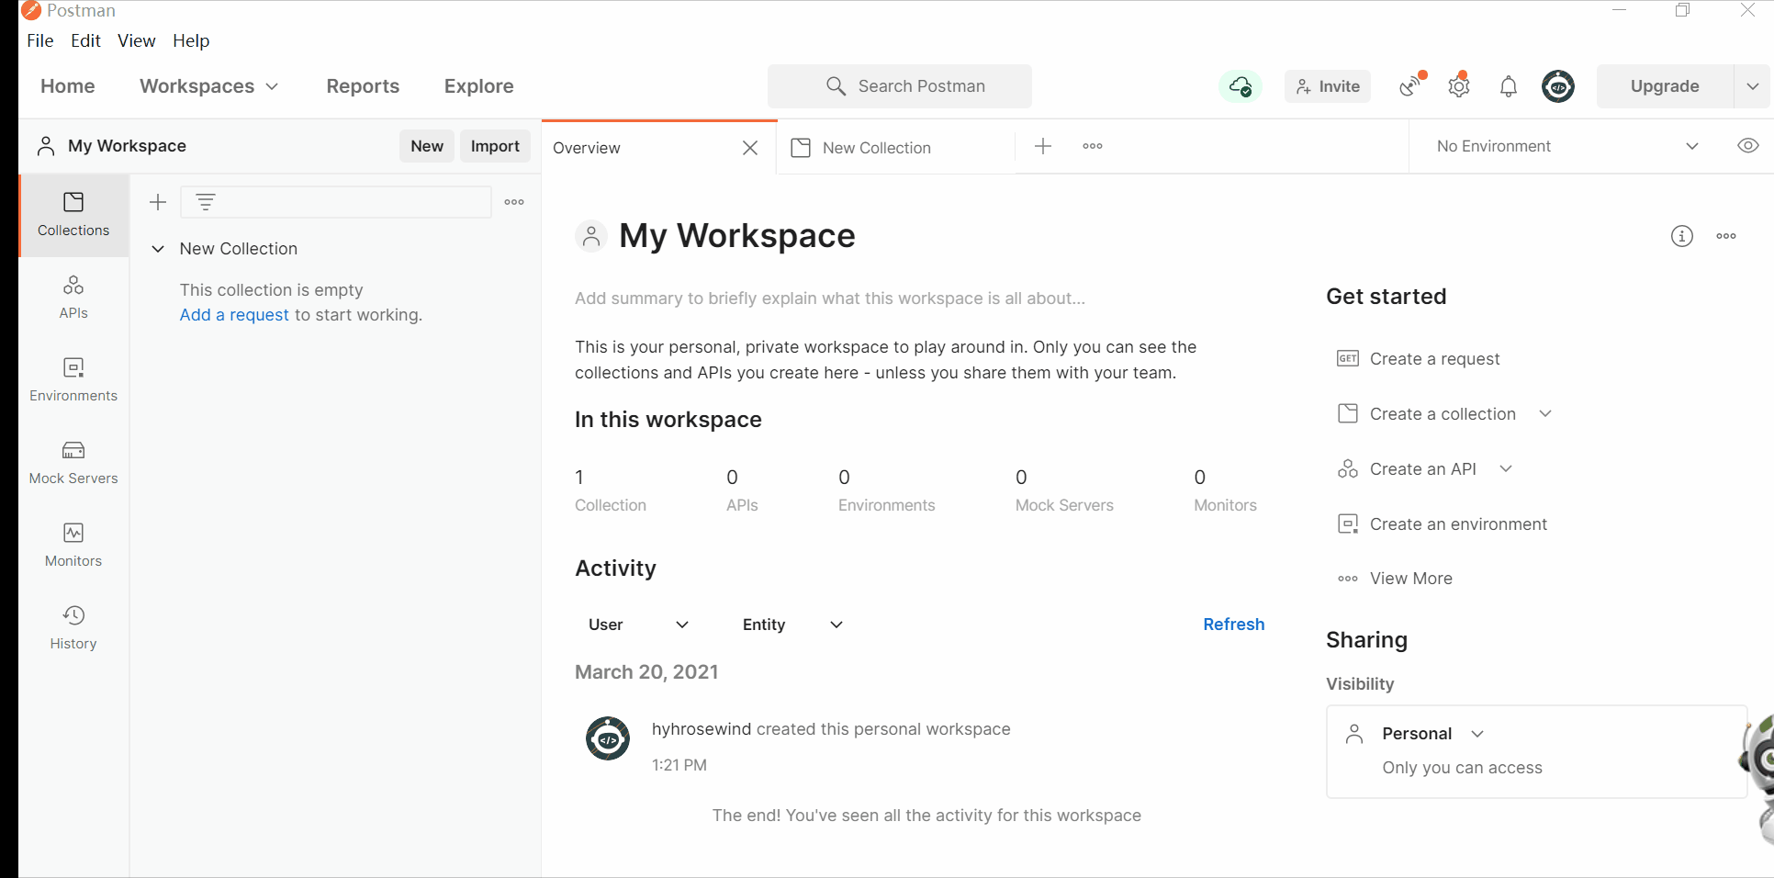Click the cloud sync status icon
The width and height of the screenshot is (1774, 878).
(1240, 86)
